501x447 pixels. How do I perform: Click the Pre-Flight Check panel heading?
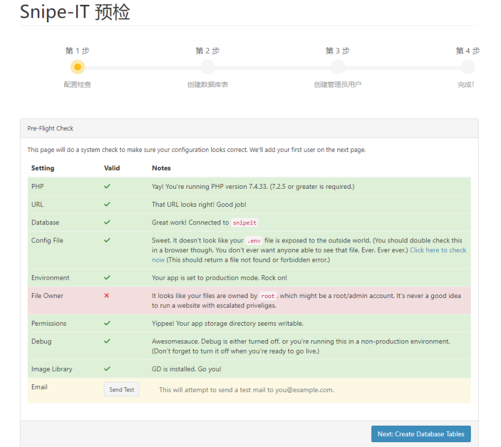(x=50, y=128)
